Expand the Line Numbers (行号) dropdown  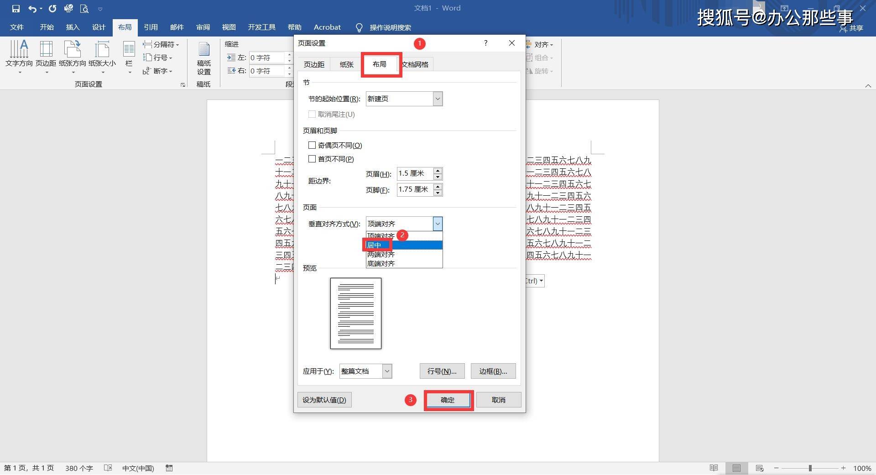tap(158, 57)
